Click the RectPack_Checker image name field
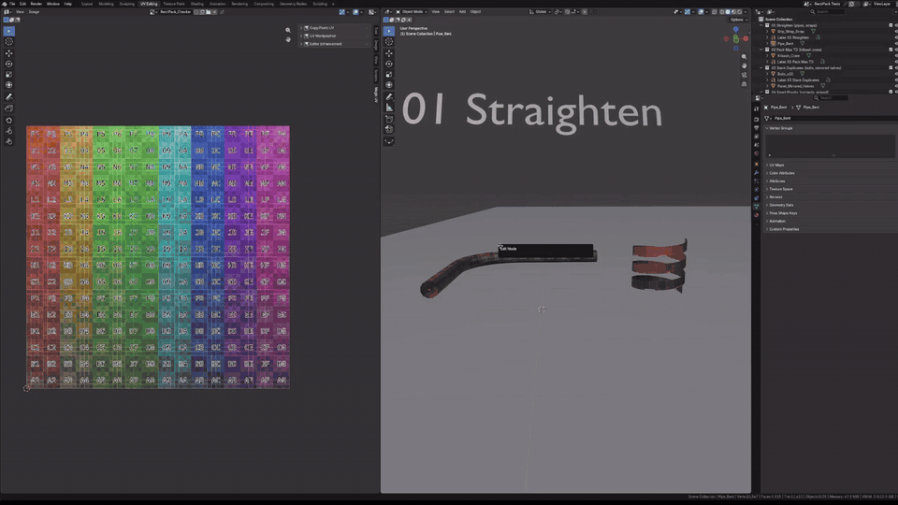 pos(176,11)
